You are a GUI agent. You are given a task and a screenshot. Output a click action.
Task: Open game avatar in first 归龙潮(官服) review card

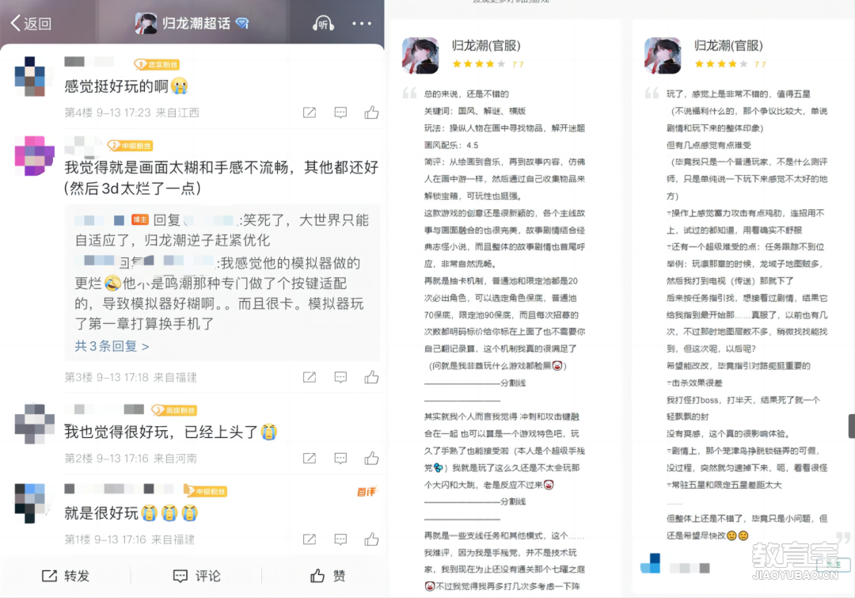click(420, 55)
